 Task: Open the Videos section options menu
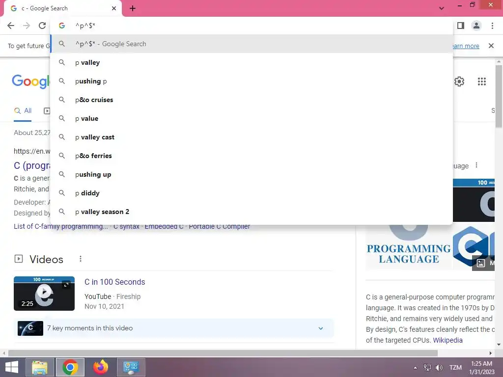click(x=80, y=259)
